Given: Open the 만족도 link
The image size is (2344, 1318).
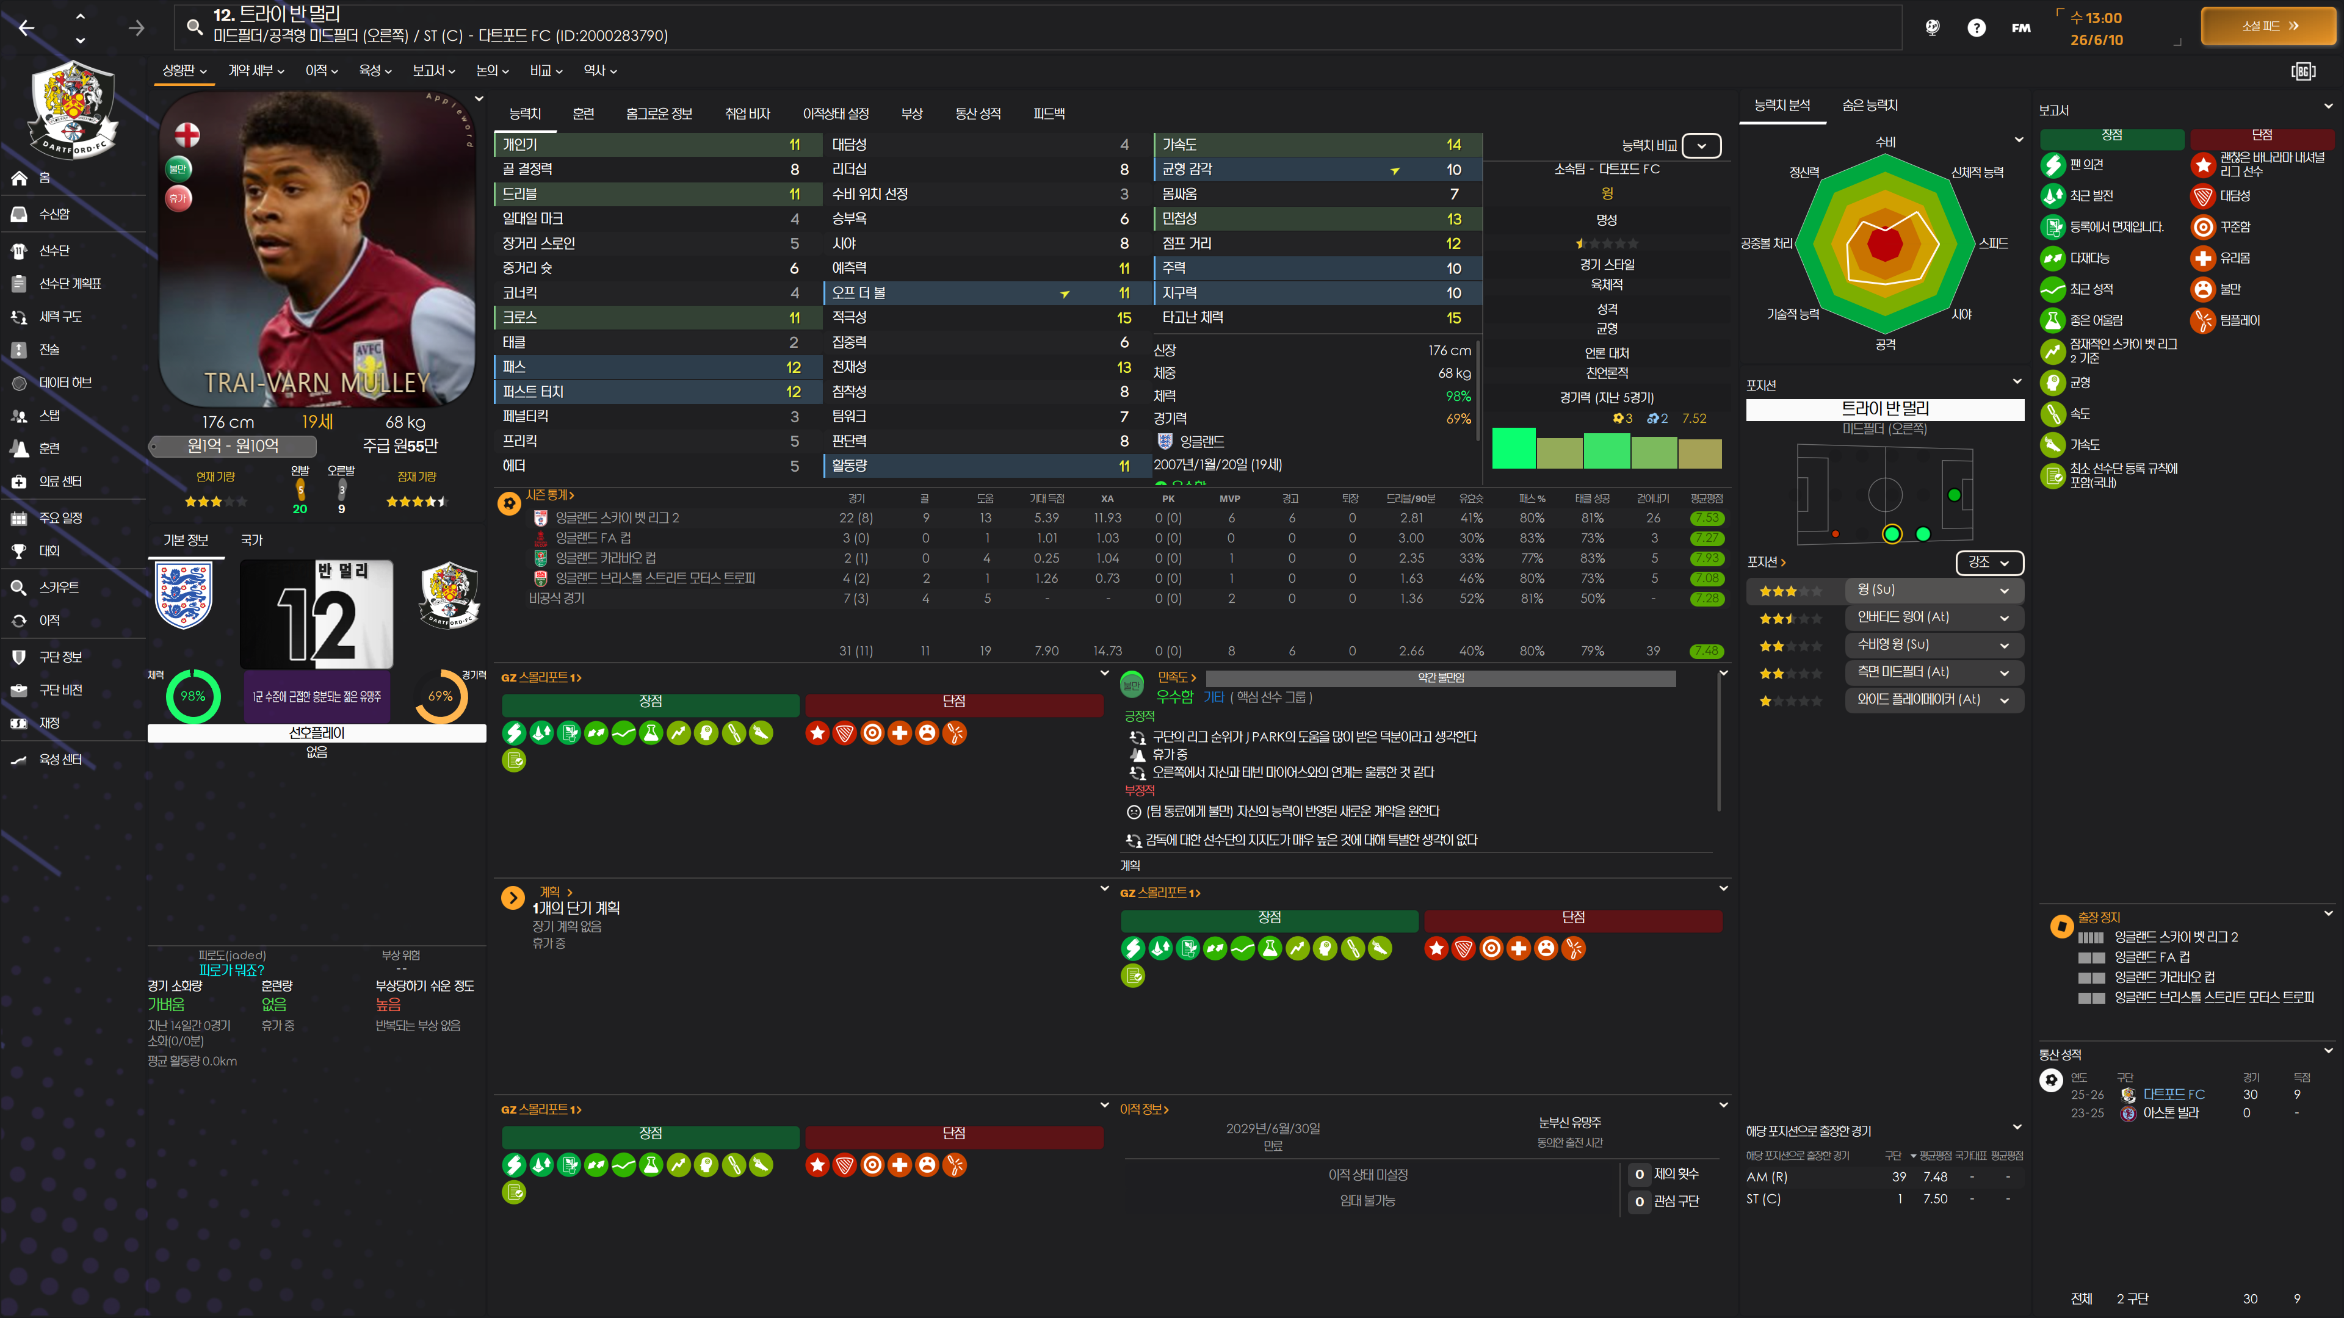Looking at the screenshot, I should pos(1176,678).
